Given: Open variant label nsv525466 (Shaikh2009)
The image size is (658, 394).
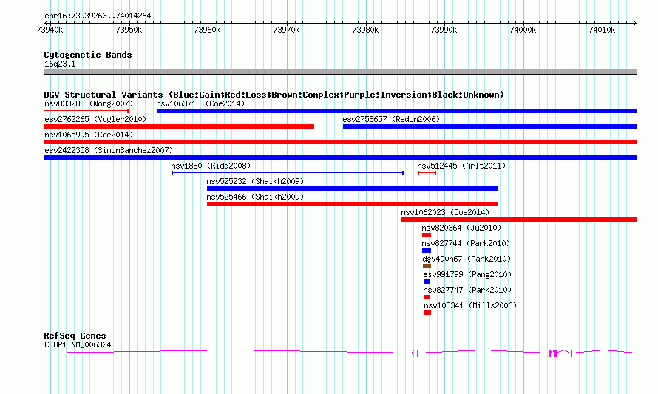Looking at the screenshot, I should point(255,197).
